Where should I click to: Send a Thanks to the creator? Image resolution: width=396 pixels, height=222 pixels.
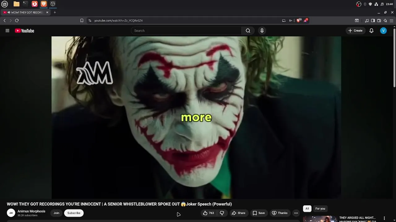(x=280, y=213)
